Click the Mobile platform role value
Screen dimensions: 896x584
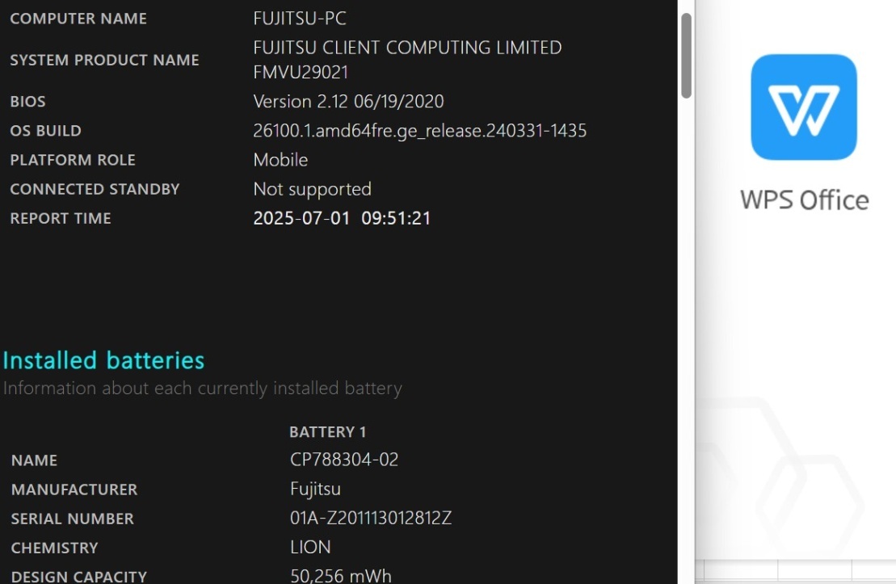(x=280, y=160)
